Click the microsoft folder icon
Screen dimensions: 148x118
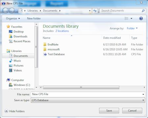[45, 49]
